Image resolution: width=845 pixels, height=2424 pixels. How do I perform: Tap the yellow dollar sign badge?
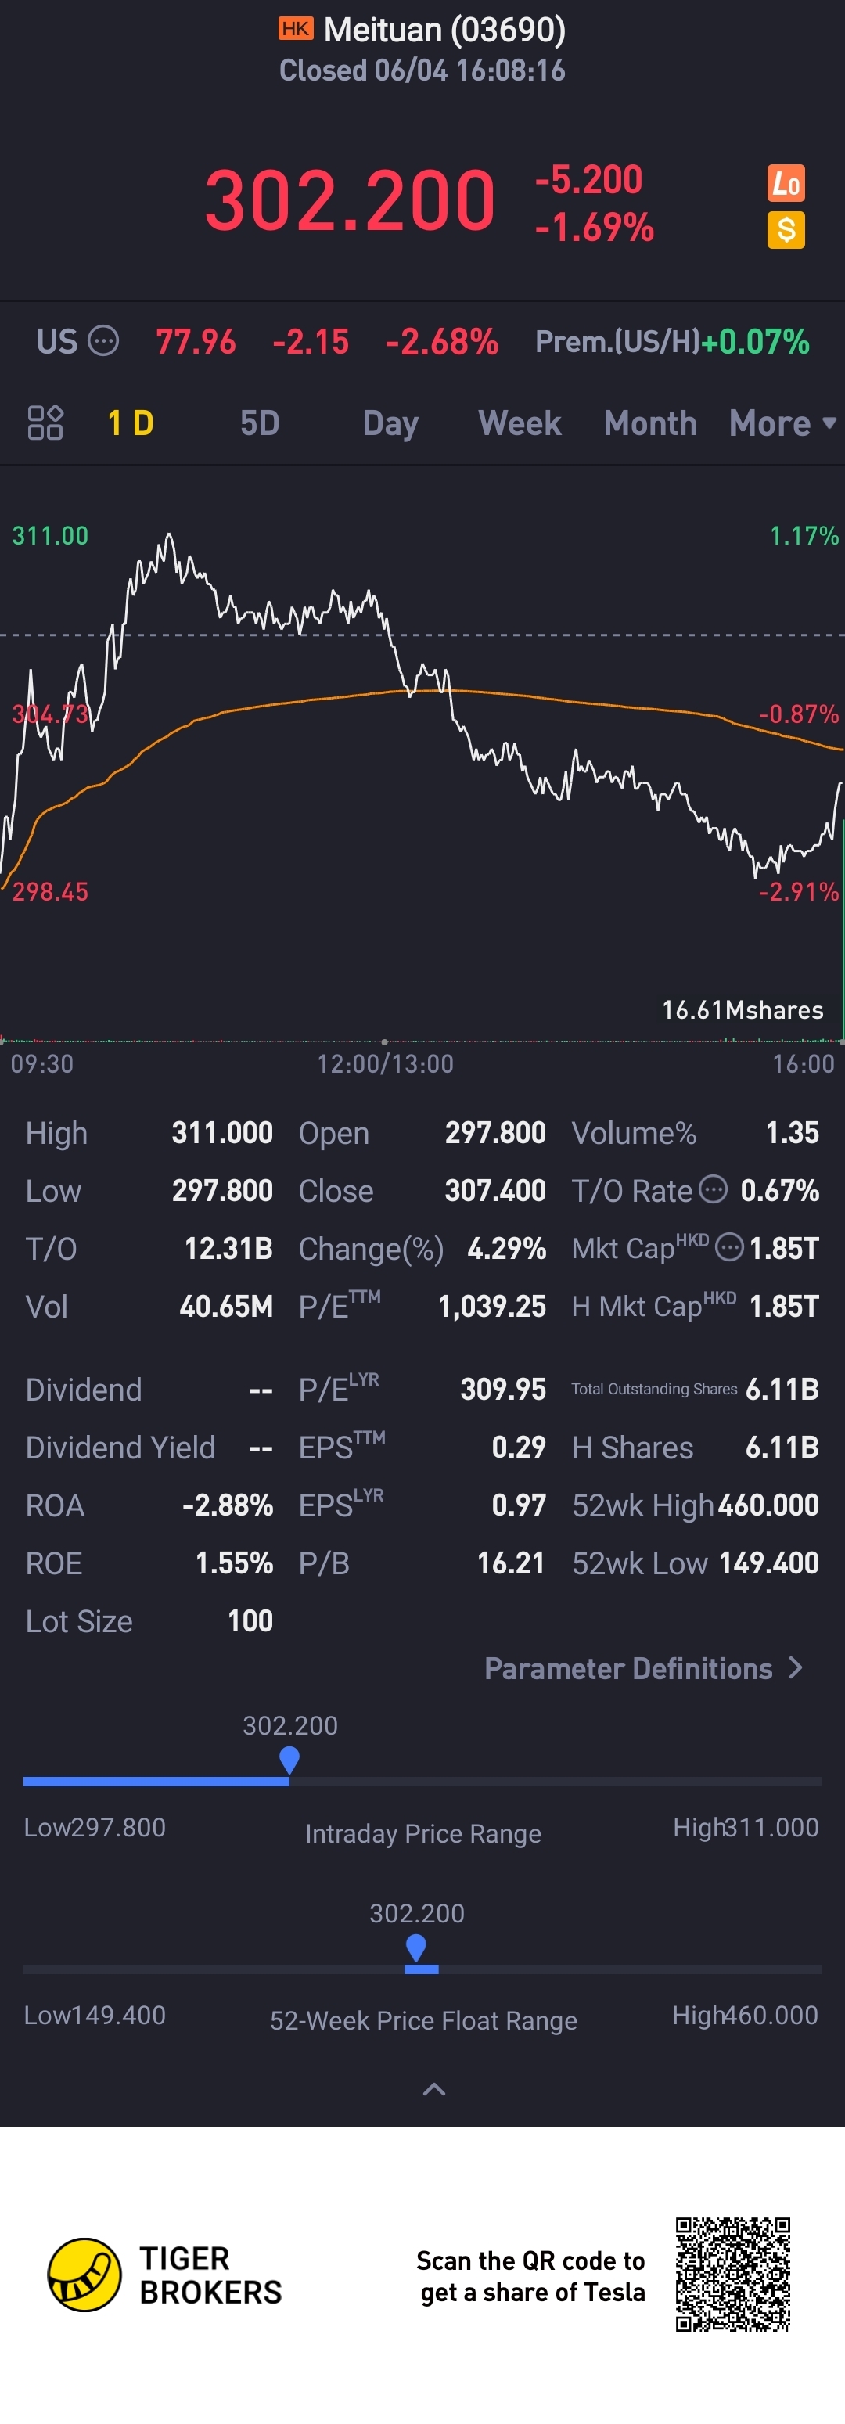pos(786,229)
